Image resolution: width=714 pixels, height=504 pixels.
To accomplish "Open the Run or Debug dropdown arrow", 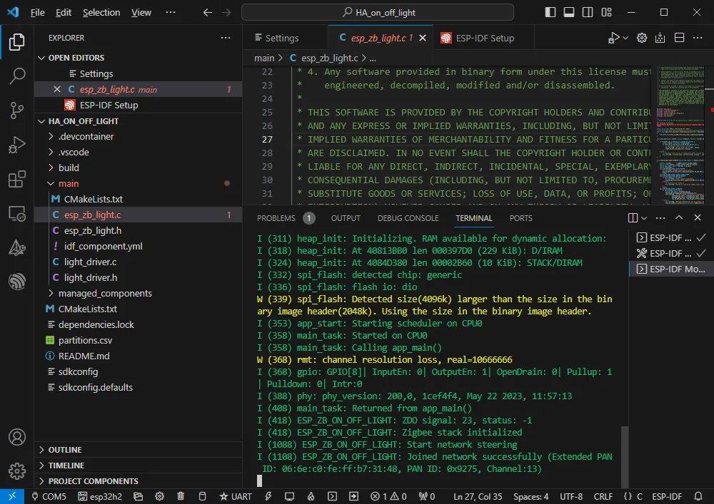I will (x=626, y=38).
